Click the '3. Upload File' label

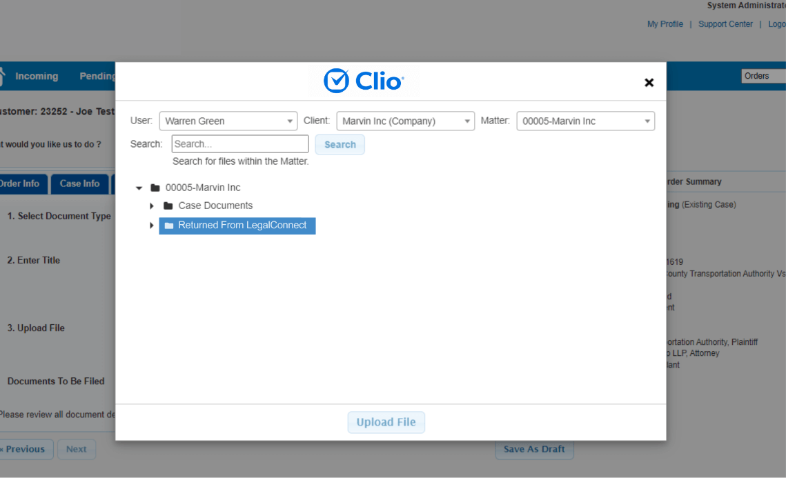[36, 328]
